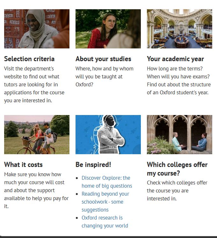This screenshot has height=238, width=217.
Task: Open Which colleges offer my course heading
Action: coord(177,169)
